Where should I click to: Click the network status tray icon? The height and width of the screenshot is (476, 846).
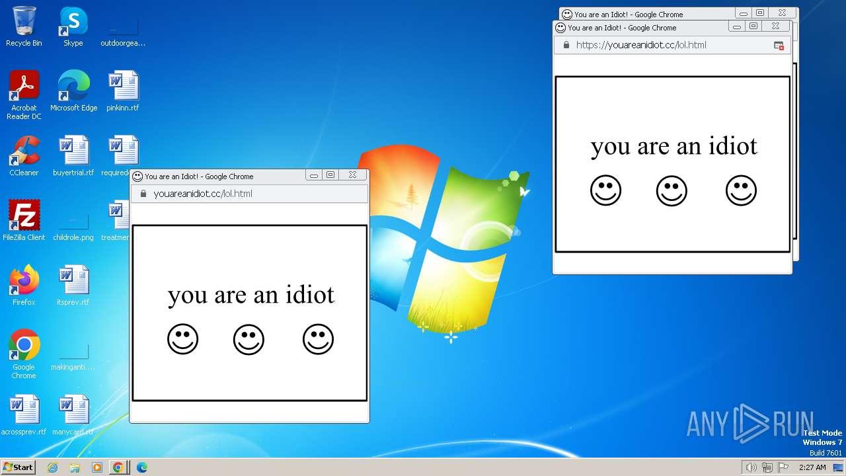(767, 467)
